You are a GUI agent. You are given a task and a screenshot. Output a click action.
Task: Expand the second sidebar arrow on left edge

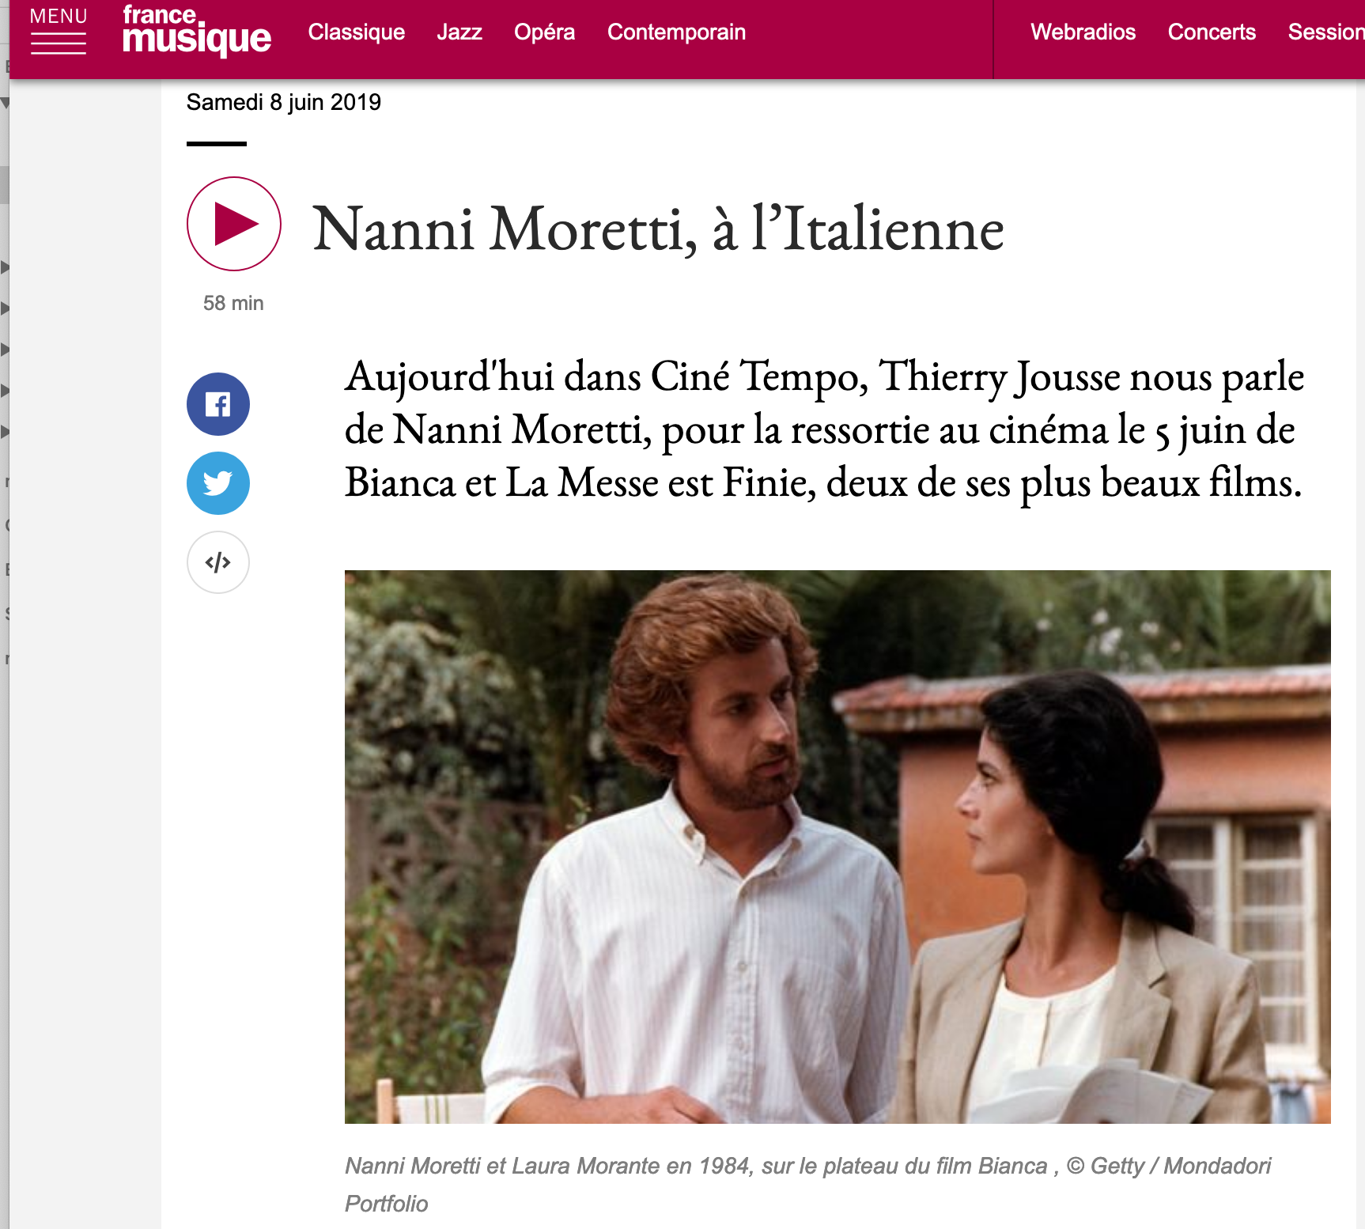[5, 308]
